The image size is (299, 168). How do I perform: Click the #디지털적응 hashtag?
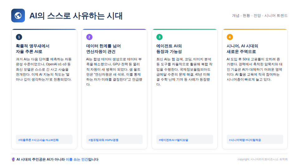click(x=253, y=140)
